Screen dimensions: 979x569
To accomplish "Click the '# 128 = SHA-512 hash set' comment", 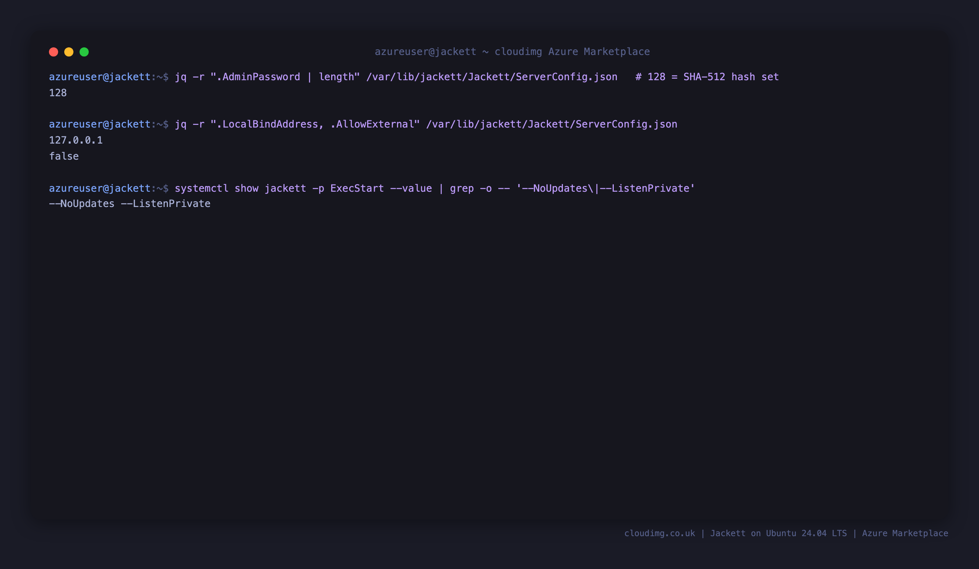I will 707,77.
